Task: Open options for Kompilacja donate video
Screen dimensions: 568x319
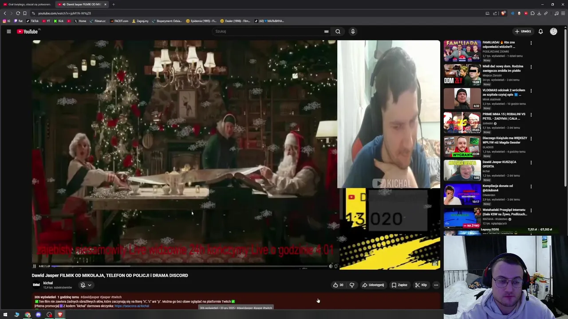Action: [x=531, y=187]
